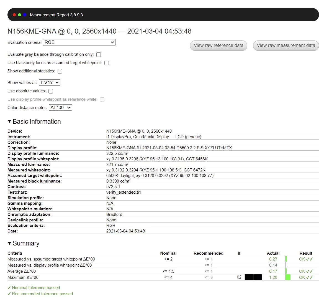The width and height of the screenshot is (324, 301).
Task: Click the Result column header
Action: [306, 253]
